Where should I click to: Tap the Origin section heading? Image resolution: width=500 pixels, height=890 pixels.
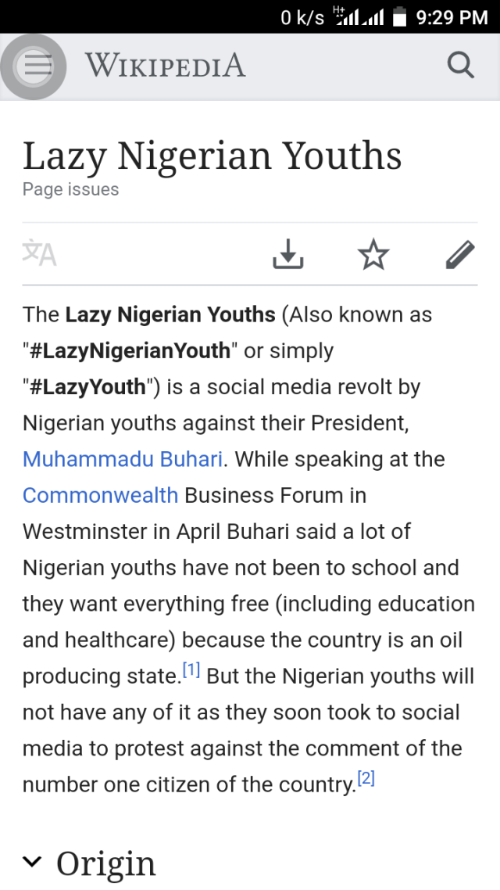106,863
